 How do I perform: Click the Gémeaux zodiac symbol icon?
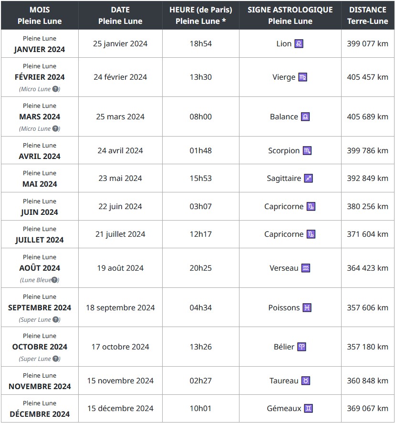pyautogui.click(x=309, y=409)
